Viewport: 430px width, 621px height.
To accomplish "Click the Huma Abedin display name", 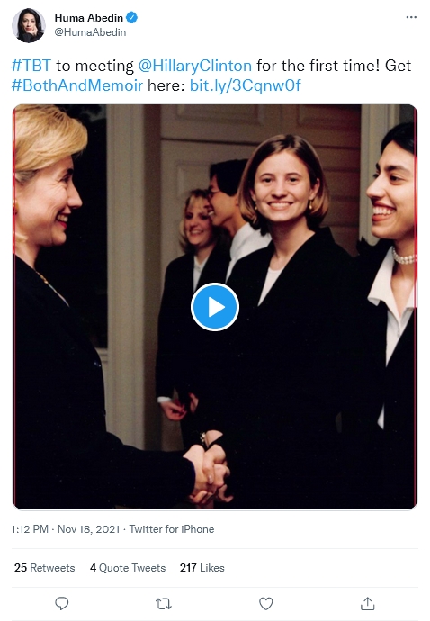I will point(89,18).
